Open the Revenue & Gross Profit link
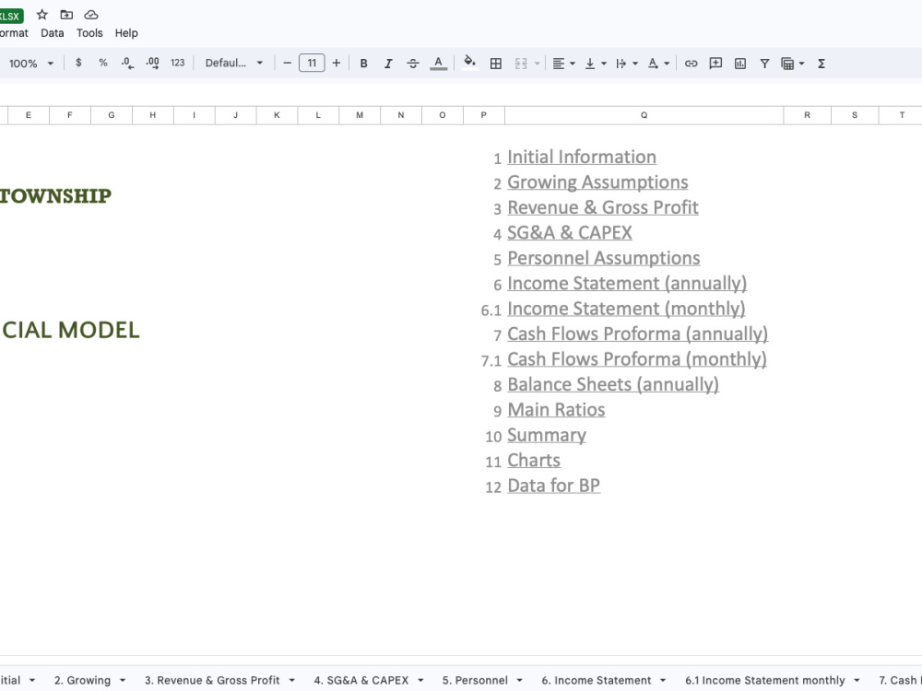922x691 pixels. pos(603,207)
